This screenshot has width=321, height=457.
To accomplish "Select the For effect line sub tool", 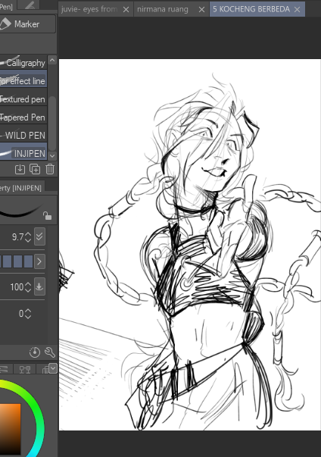I will click(23, 80).
